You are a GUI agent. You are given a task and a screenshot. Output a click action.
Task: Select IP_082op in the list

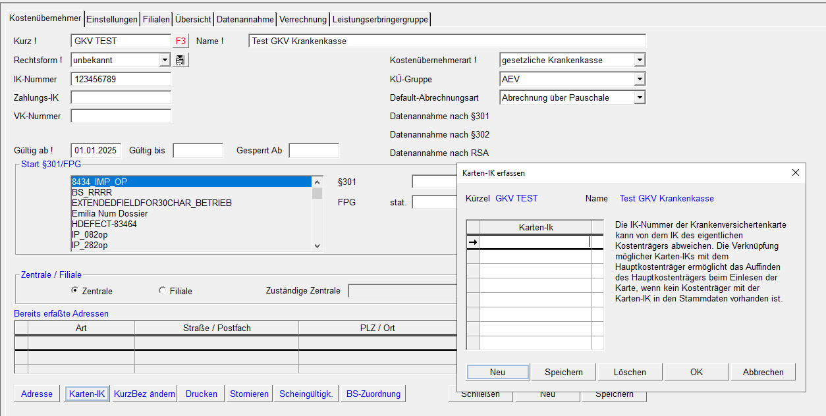tap(190, 234)
